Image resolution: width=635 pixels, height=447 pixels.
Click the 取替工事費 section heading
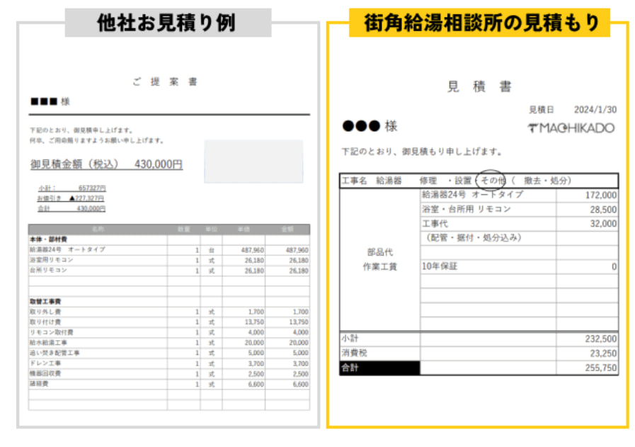[45, 301]
